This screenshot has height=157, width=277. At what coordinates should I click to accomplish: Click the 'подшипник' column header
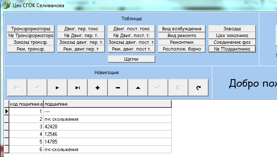coord(107,104)
